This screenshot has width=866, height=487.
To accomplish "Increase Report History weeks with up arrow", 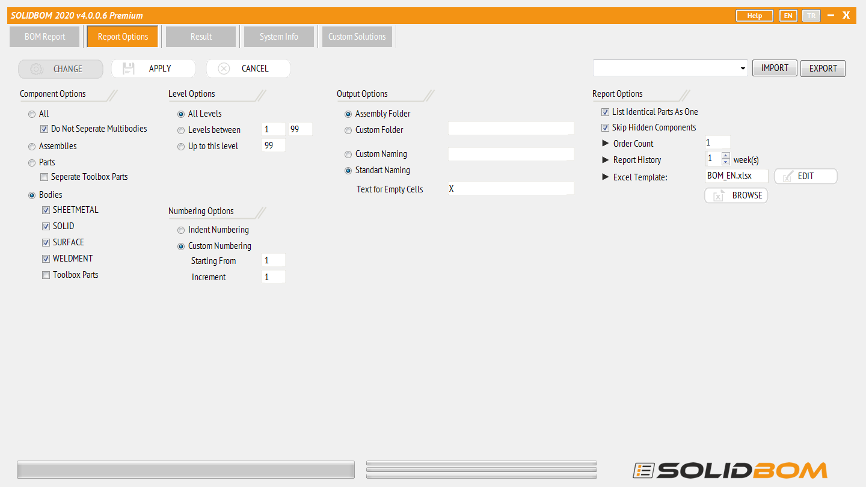I will click(x=725, y=156).
